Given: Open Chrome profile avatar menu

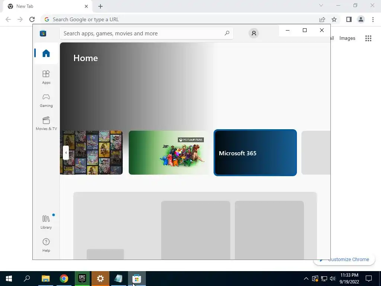Looking at the screenshot, I should (361, 19).
